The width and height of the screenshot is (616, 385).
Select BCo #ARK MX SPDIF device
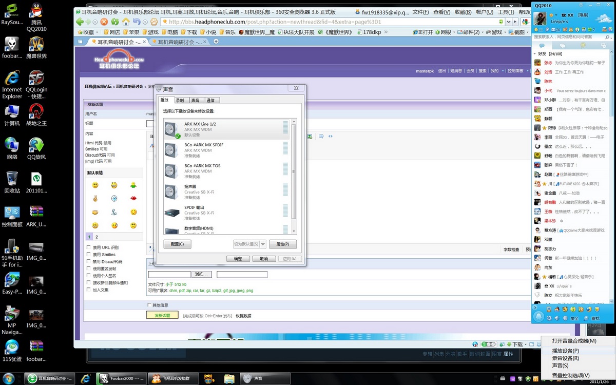226,150
